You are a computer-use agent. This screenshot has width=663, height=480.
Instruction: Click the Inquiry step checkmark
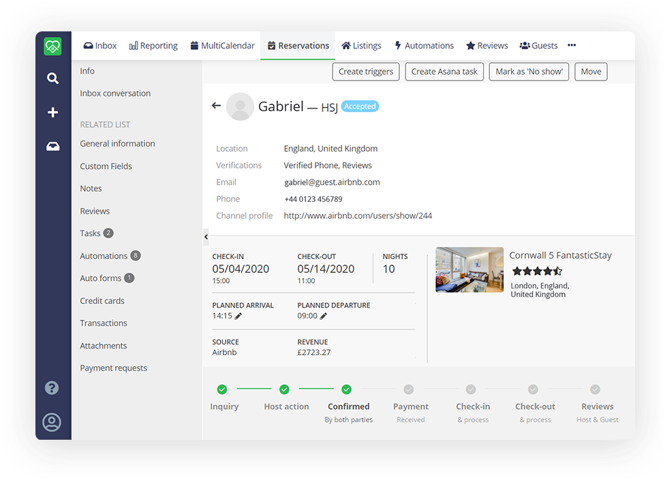(222, 389)
